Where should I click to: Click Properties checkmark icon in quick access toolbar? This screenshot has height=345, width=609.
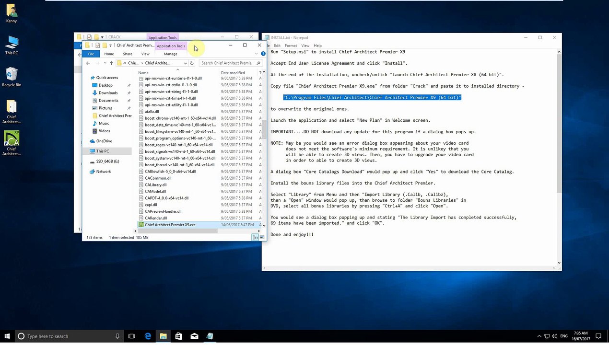pos(97,46)
